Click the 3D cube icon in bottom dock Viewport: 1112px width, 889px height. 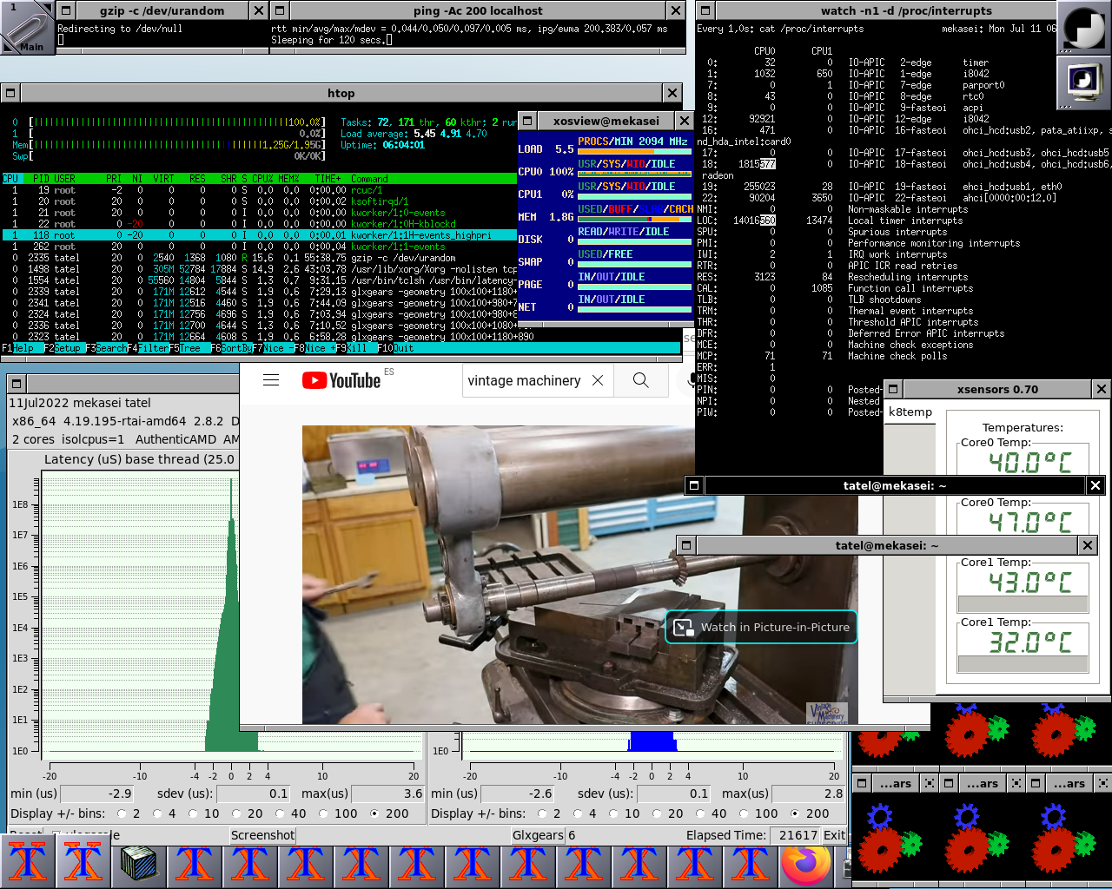click(x=139, y=865)
